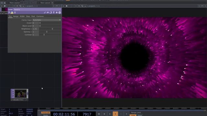Click the left pane path up-folder icon

click(23, 6)
